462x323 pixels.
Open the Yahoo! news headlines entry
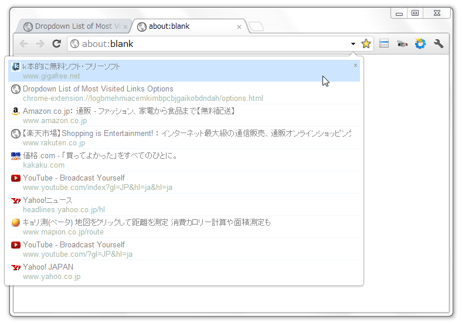pos(184,205)
